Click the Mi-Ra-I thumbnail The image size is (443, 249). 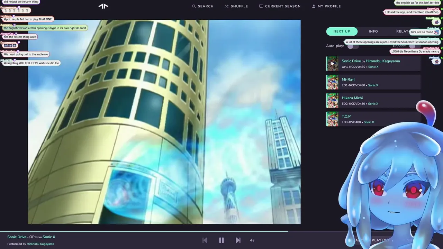[x=332, y=82]
